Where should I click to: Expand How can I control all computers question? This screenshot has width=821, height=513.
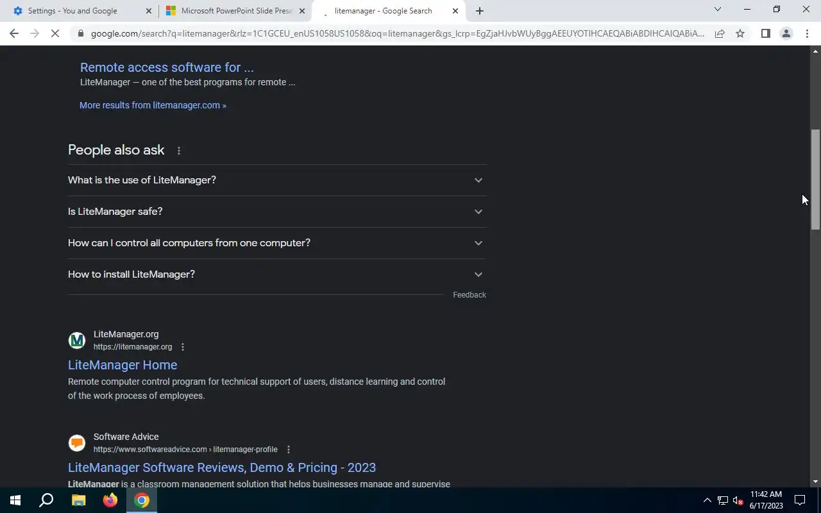[x=276, y=243]
